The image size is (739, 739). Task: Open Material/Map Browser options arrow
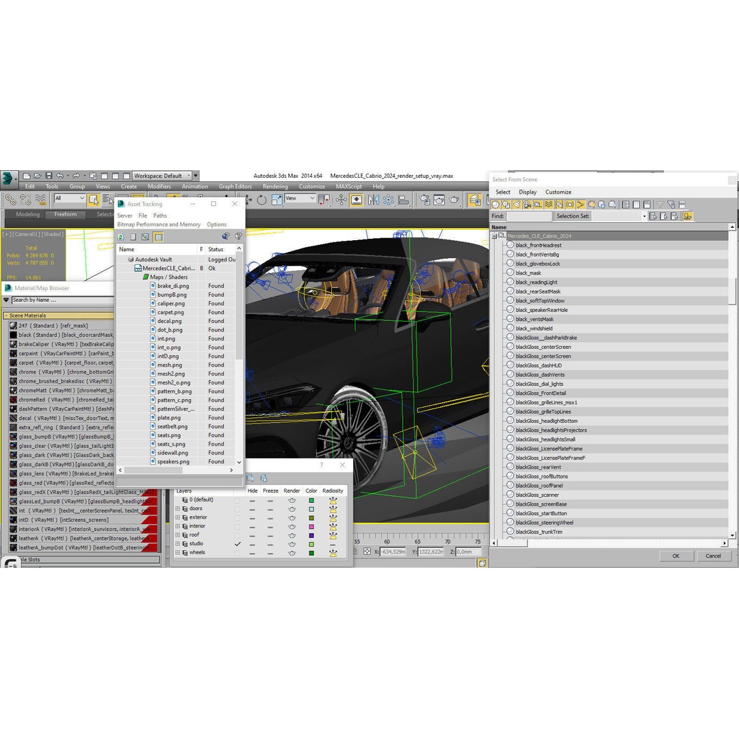pyautogui.click(x=6, y=300)
